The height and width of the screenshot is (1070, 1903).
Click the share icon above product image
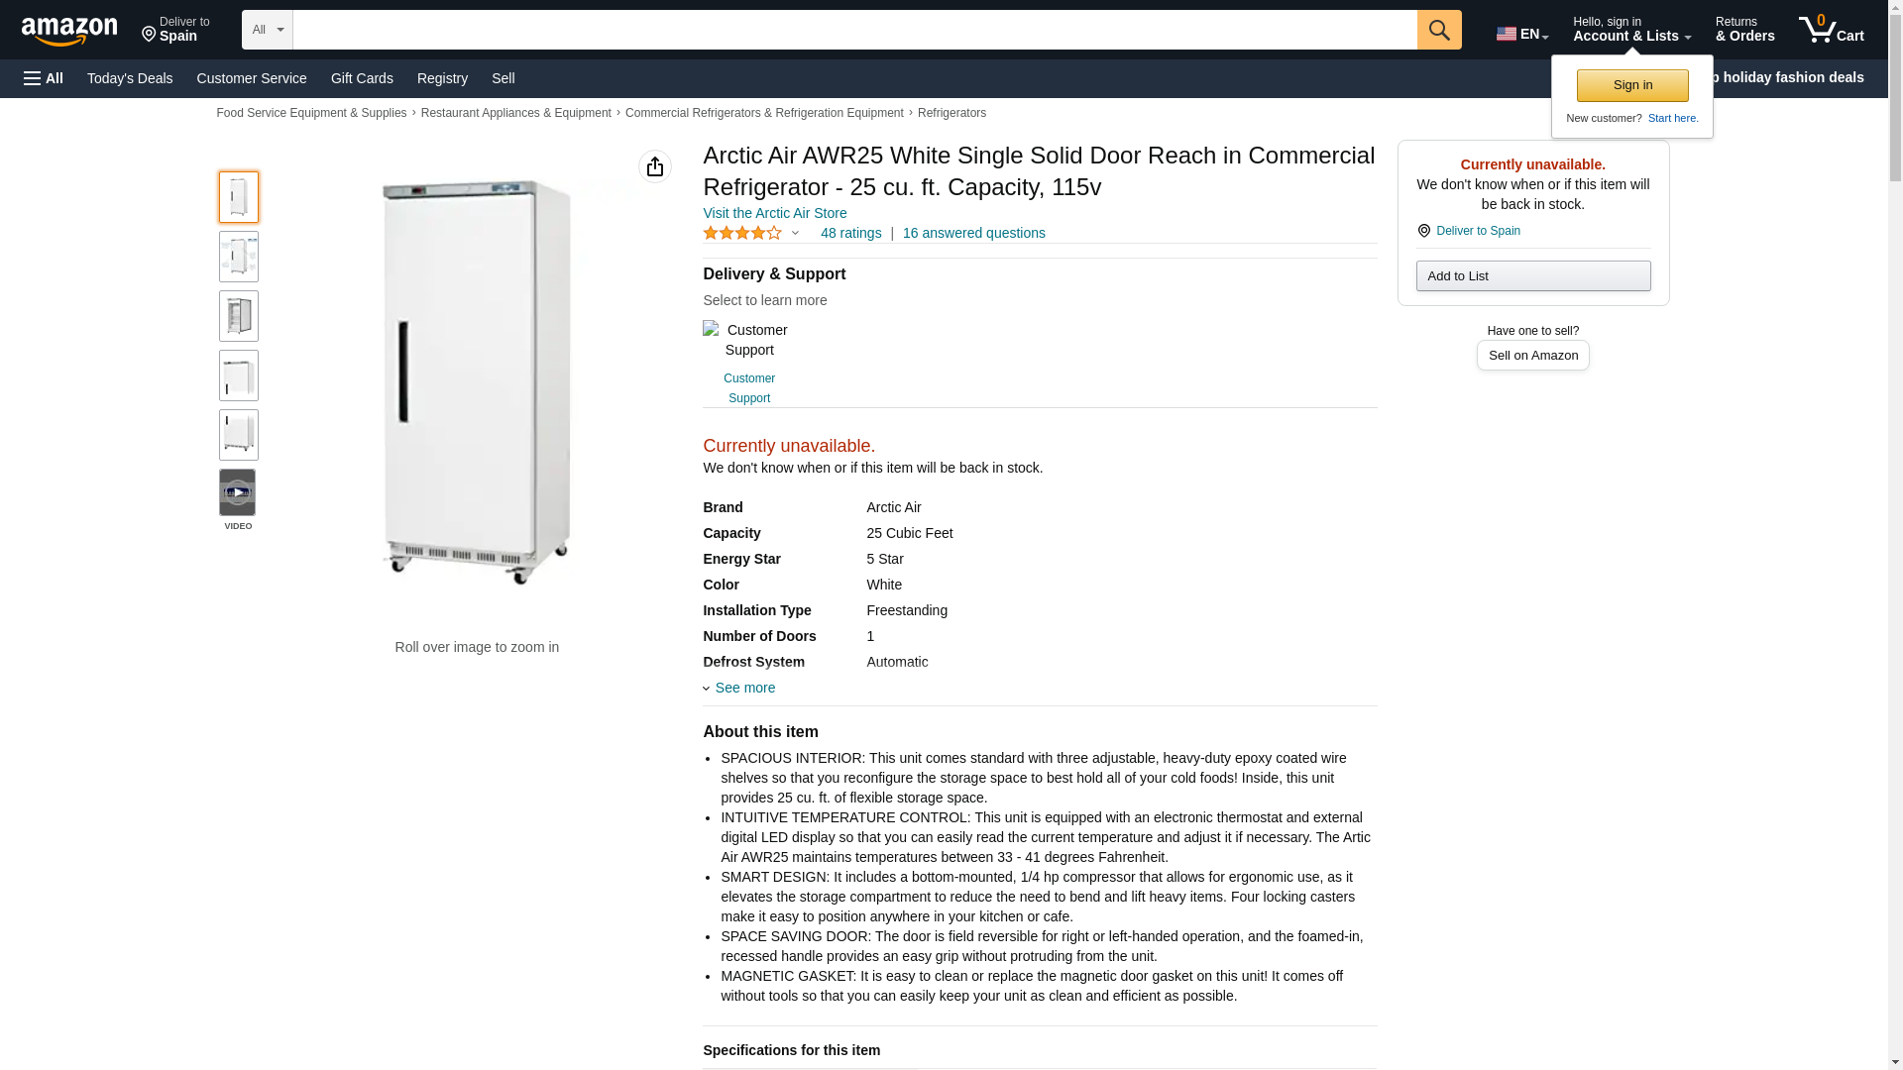click(654, 166)
